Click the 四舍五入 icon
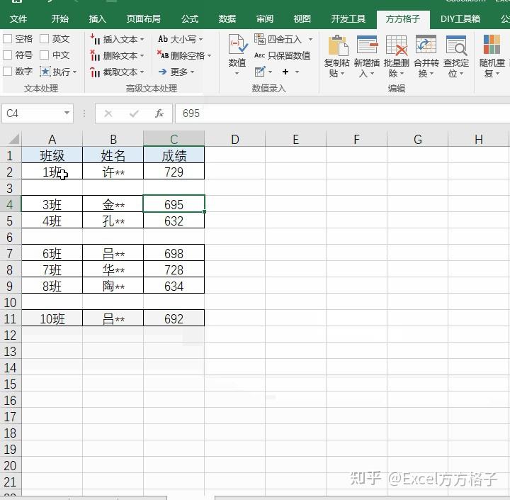The width and height of the screenshot is (510, 500). (x=259, y=39)
